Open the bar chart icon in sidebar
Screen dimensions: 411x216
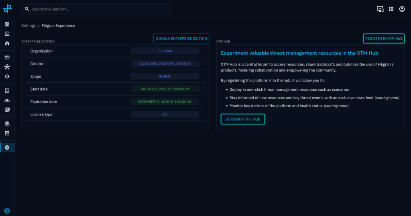point(7,34)
